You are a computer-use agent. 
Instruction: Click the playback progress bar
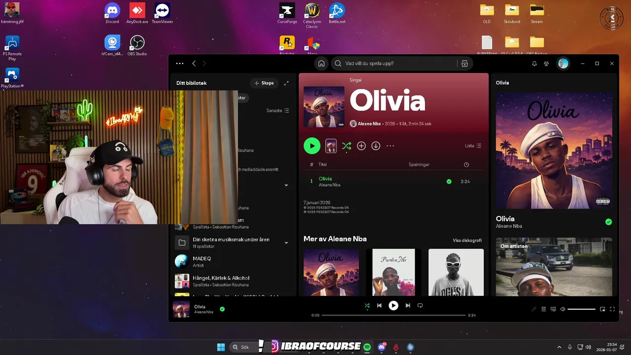(x=393, y=315)
